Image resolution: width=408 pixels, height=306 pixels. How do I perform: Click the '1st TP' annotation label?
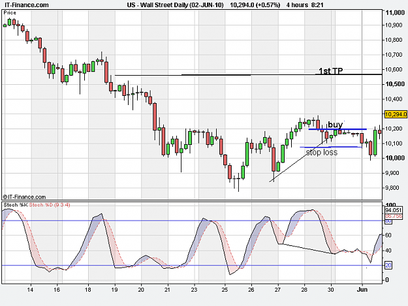point(331,71)
